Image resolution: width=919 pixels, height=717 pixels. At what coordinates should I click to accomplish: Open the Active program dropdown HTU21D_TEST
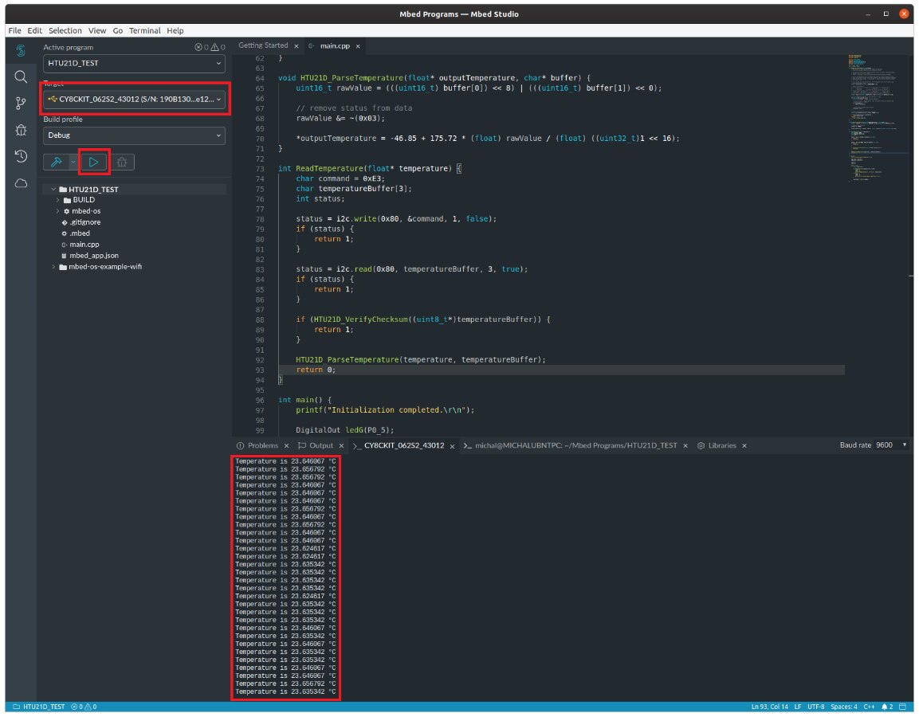click(135, 63)
